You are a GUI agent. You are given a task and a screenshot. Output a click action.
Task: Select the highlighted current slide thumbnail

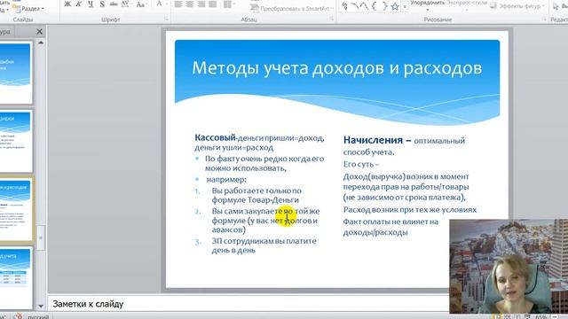(x=16, y=210)
